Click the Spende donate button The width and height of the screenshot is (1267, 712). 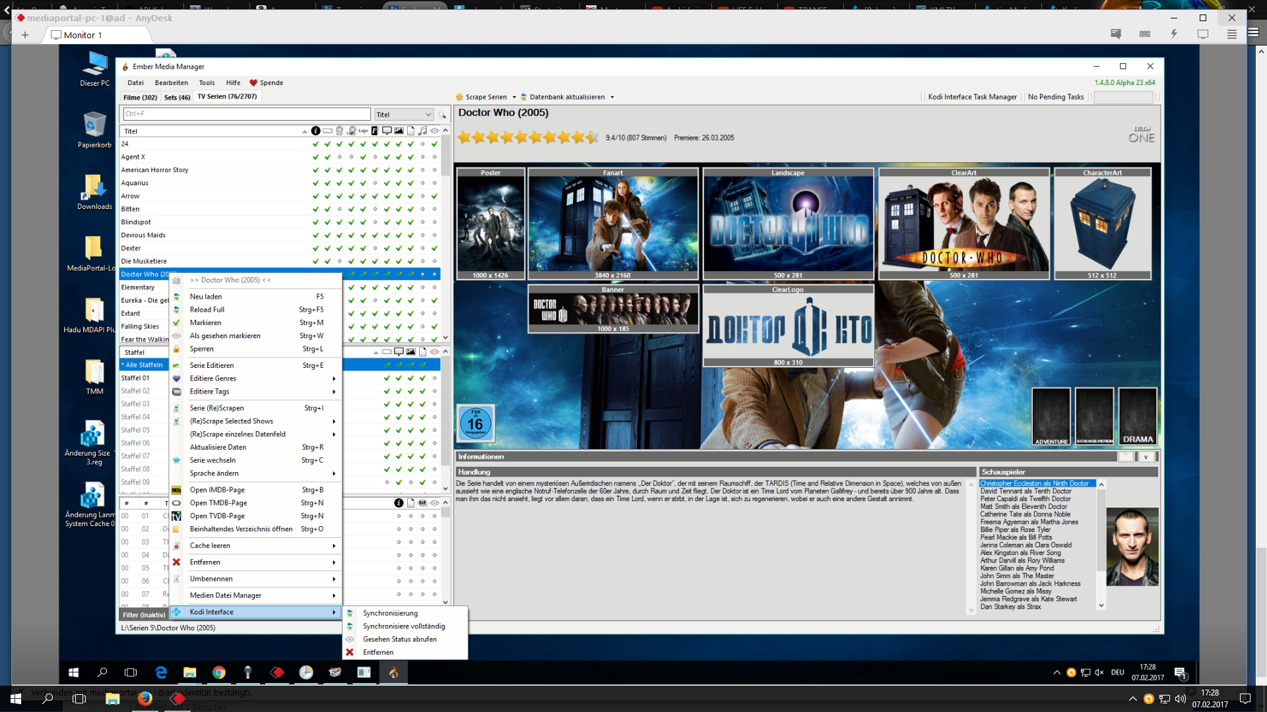click(266, 83)
